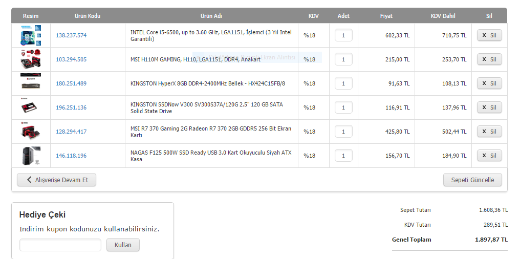Click the Hediye Çeki heading
520x259 pixels.
[42, 215]
